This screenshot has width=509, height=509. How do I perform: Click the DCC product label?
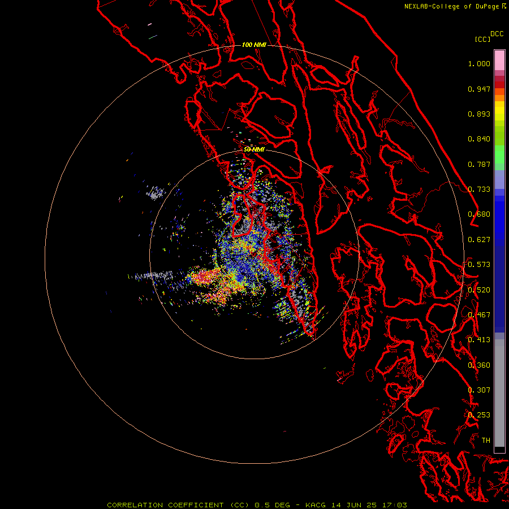tap(497, 34)
